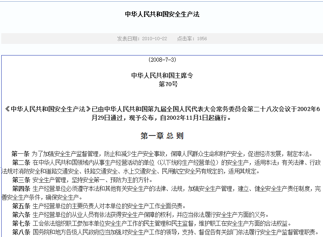Click the order number 第70号

(x=168, y=84)
